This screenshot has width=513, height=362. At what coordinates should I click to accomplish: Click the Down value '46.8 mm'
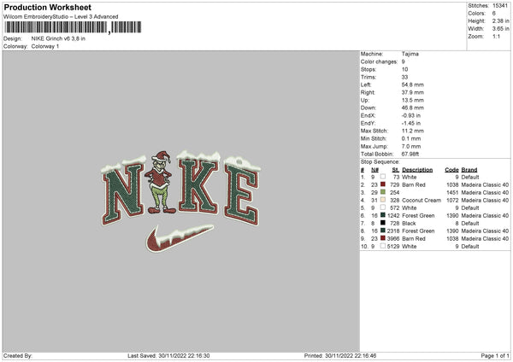(413, 108)
